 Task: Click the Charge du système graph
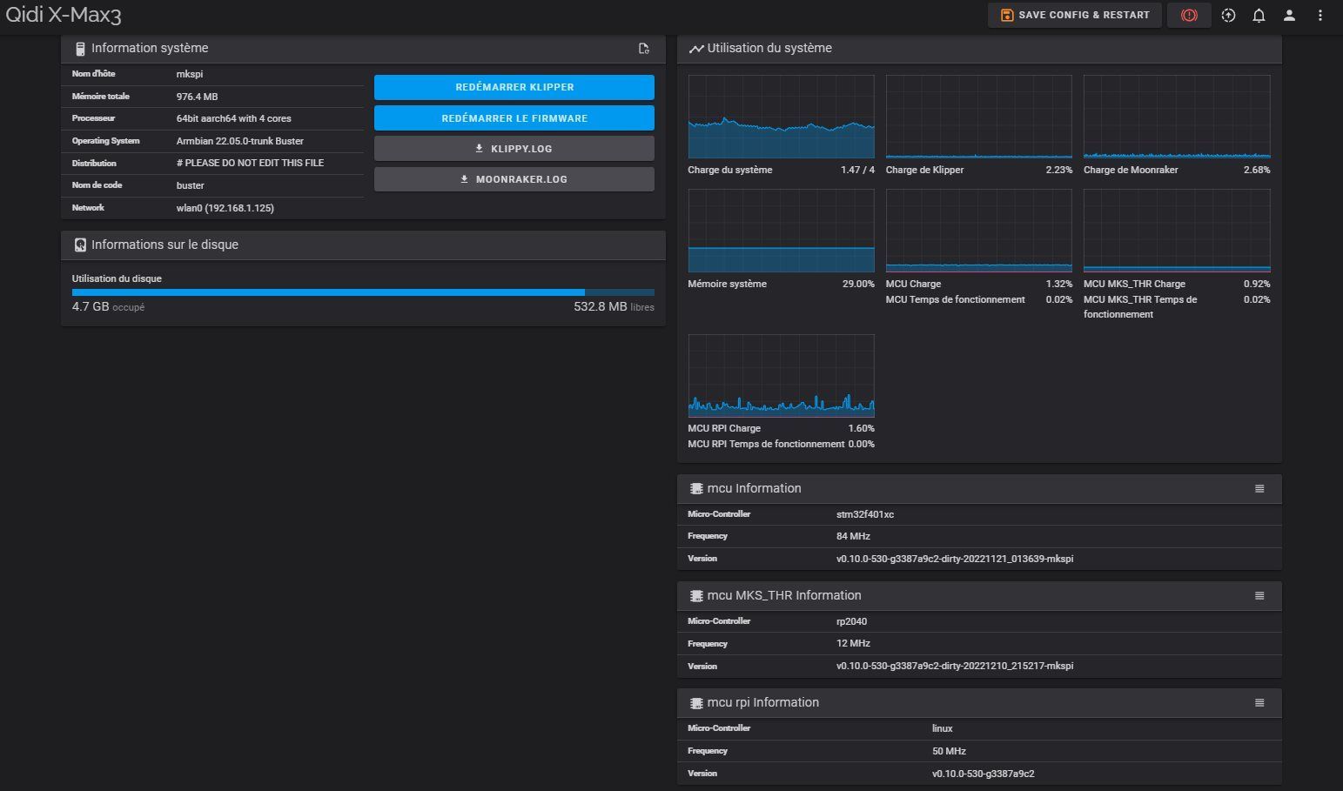[781, 117]
